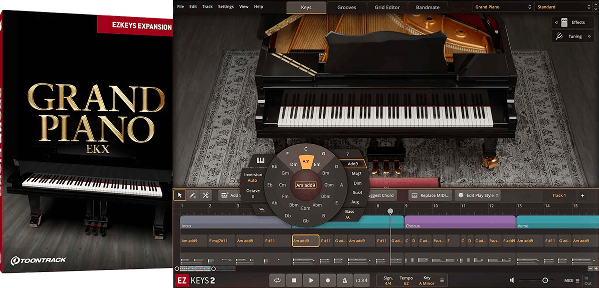Image resolution: width=599 pixels, height=288 pixels.
Task: Select the Track 1 tab
Action: click(559, 195)
